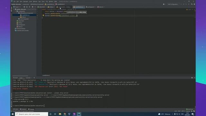Open the Task View taskbar icon
The image size is (206, 116).
pos(55,114)
